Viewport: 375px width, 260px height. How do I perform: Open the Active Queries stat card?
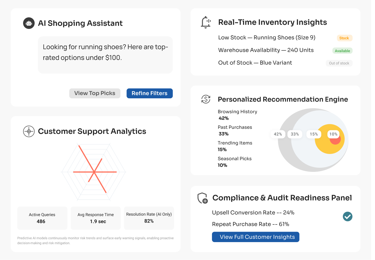[x=42, y=218]
